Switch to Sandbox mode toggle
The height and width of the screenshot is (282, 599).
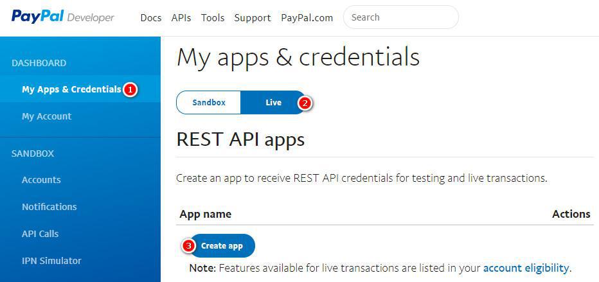(x=209, y=102)
